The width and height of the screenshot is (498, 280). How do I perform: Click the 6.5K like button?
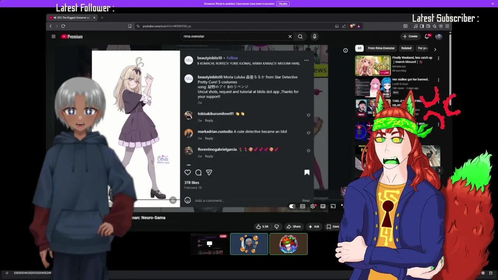pyautogui.click(x=262, y=226)
